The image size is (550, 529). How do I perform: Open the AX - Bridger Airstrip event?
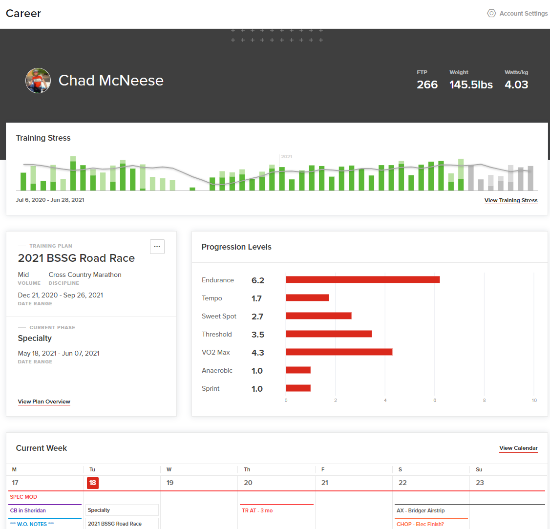[421, 510]
